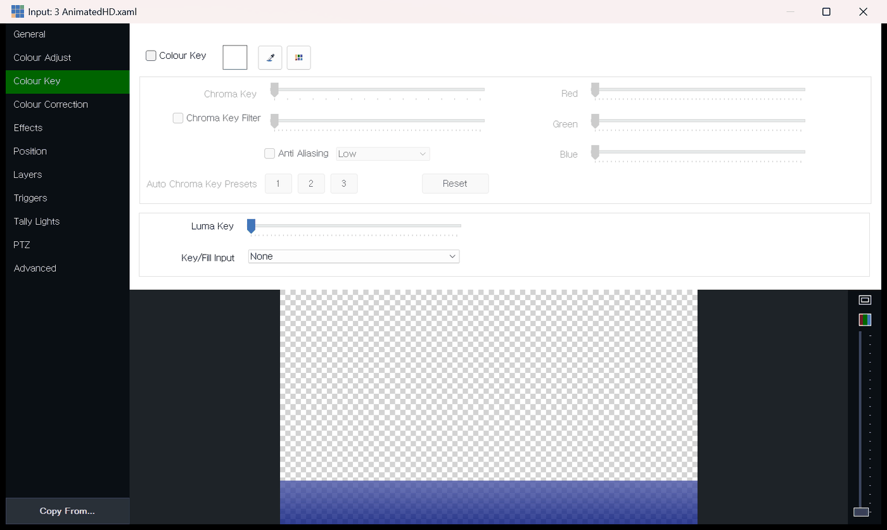The height and width of the screenshot is (530, 887).
Task: Click the Chroma Key slider handle
Action: (274, 90)
